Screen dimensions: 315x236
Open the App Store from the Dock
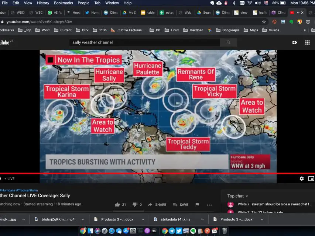pos(126,231)
